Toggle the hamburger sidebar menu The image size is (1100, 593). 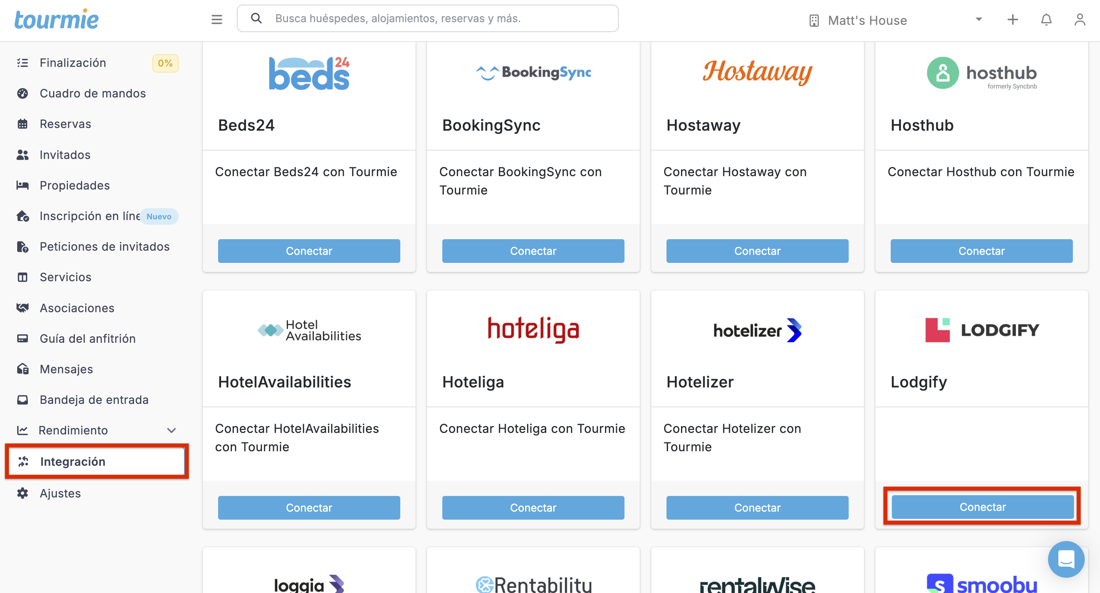pos(217,19)
